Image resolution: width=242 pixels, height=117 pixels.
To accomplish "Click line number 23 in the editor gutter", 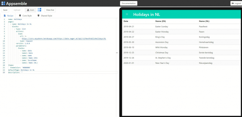I will (4, 72).
